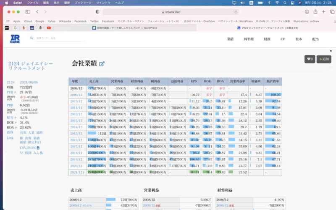The height and width of the screenshot is (210, 336).
Task: Reload the irbank.net page
Action: point(236,12)
